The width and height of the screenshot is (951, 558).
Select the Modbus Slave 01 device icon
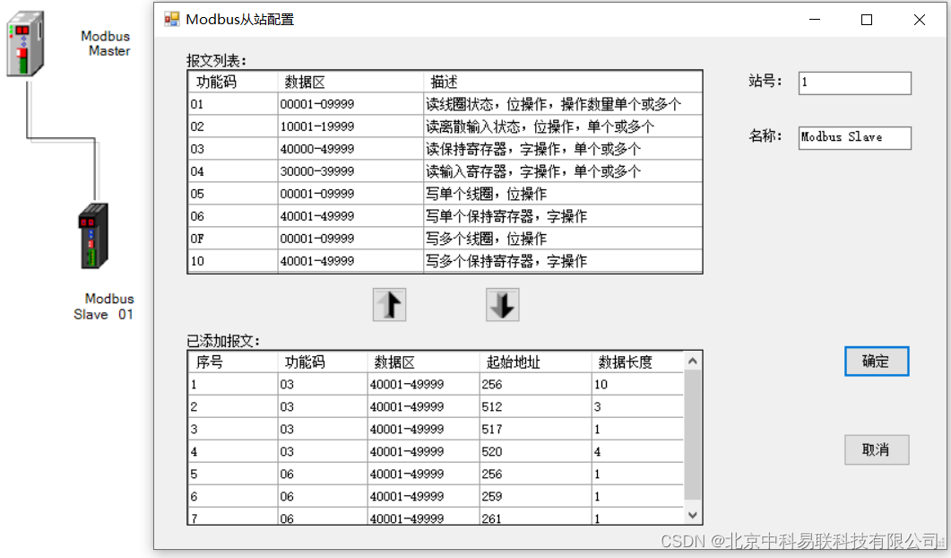93,236
